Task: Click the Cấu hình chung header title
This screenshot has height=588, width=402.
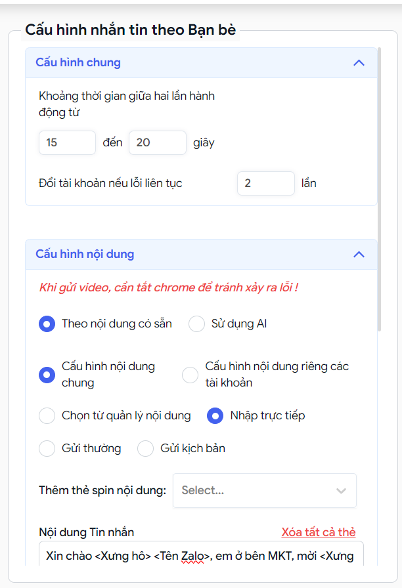Action: [78, 62]
